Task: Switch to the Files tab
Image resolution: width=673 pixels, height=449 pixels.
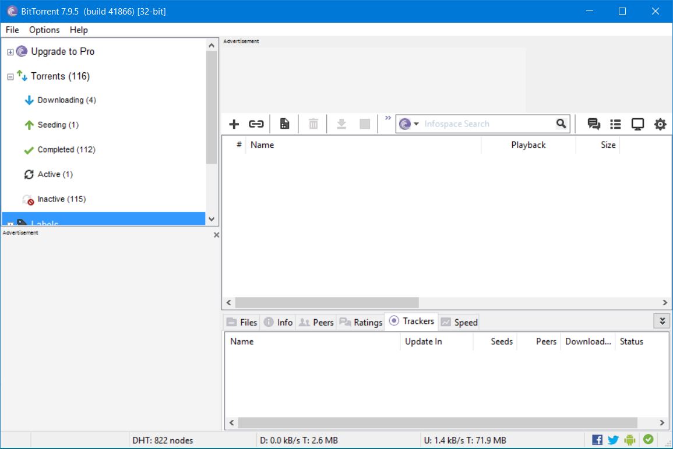Action: pyautogui.click(x=242, y=322)
